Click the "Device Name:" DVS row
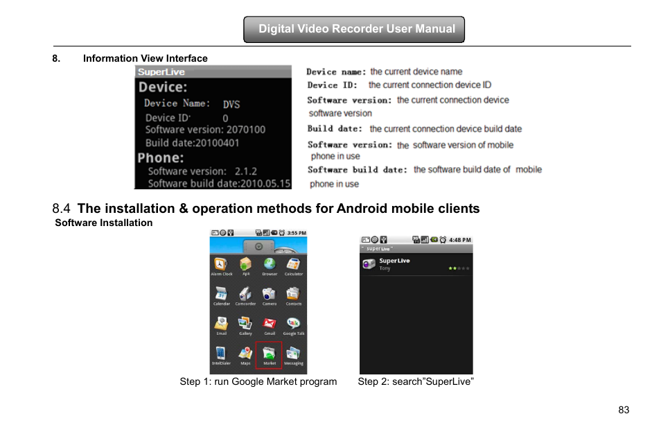The height and width of the screenshot is (441, 661). coord(192,104)
